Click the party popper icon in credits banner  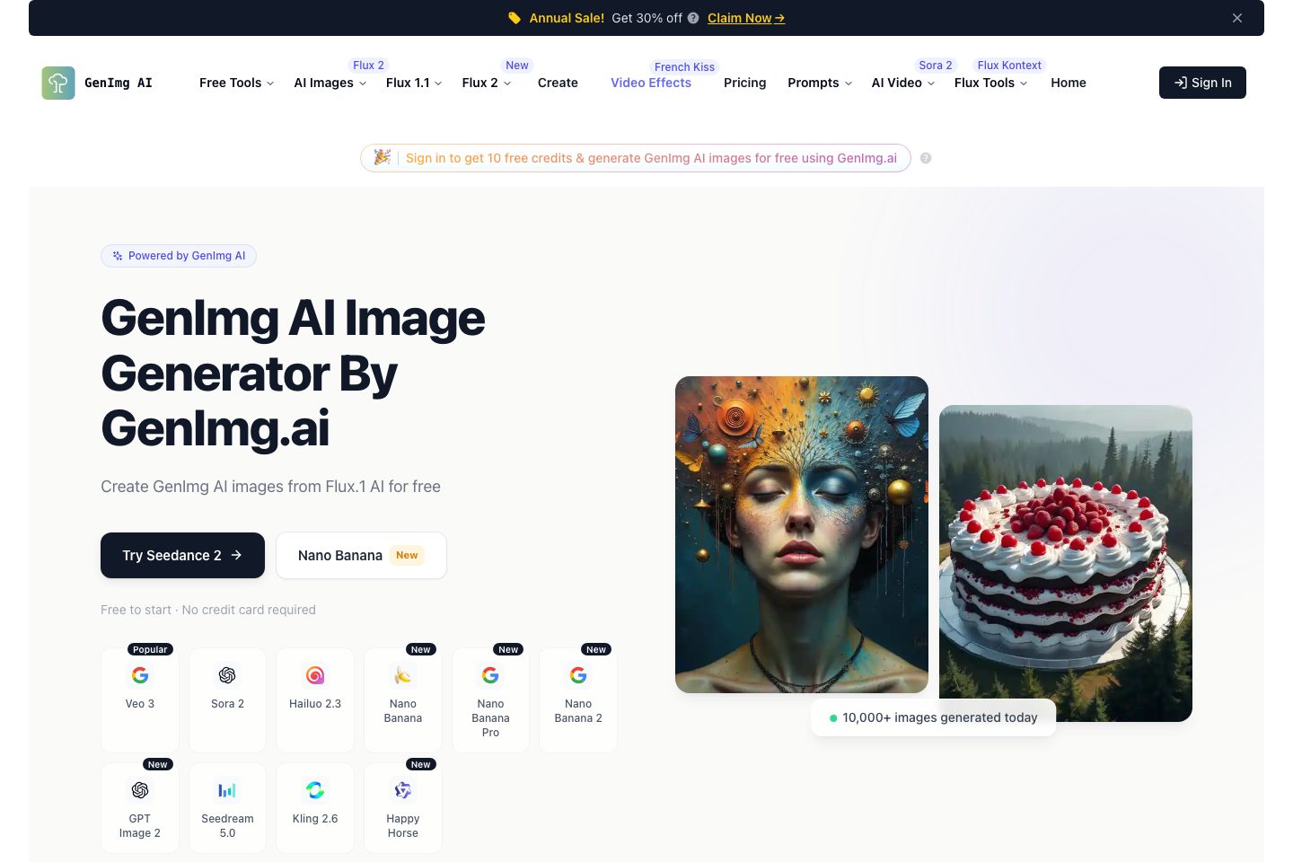pyautogui.click(x=382, y=157)
